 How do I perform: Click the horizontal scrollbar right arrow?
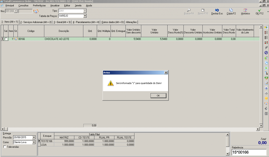[258, 129]
